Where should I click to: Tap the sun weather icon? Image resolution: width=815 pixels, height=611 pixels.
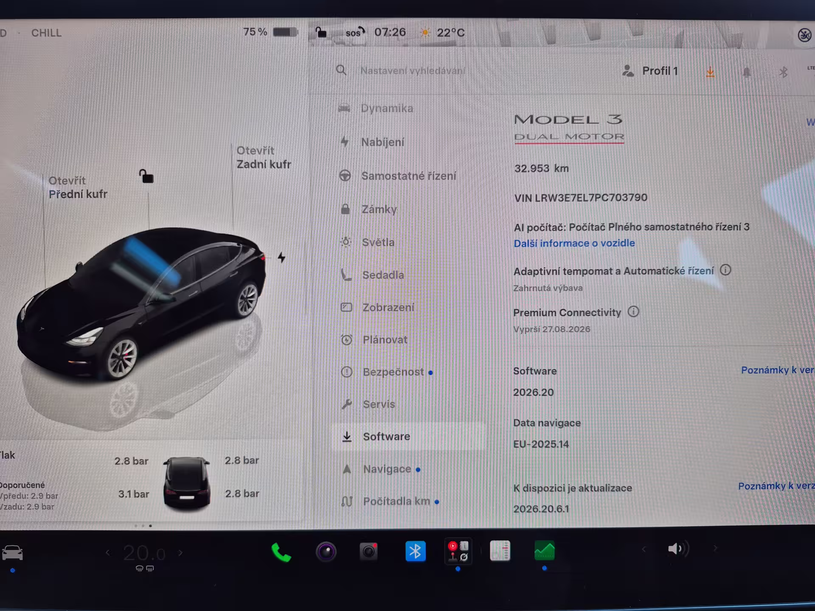tap(425, 32)
